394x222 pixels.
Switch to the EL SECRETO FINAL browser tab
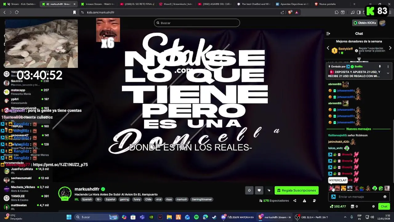[137, 4]
